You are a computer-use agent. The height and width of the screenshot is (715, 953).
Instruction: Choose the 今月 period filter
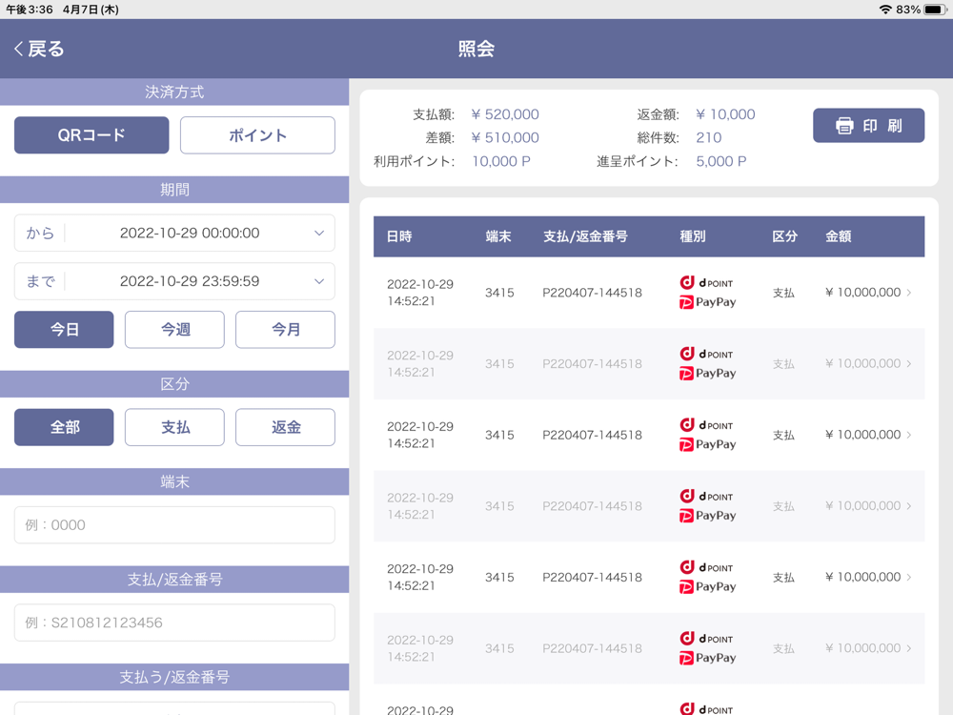pos(285,330)
